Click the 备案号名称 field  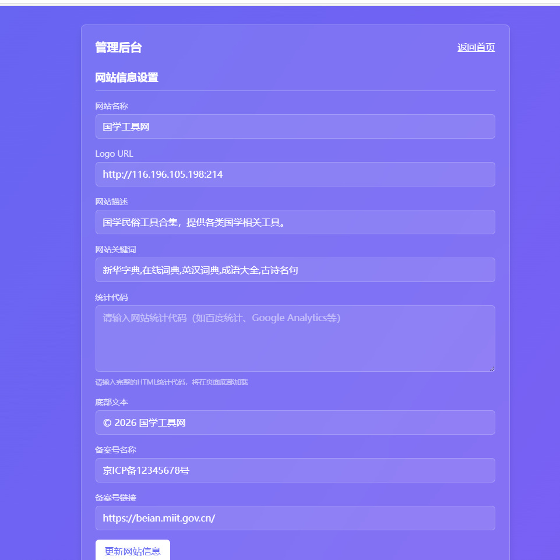(x=295, y=470)
